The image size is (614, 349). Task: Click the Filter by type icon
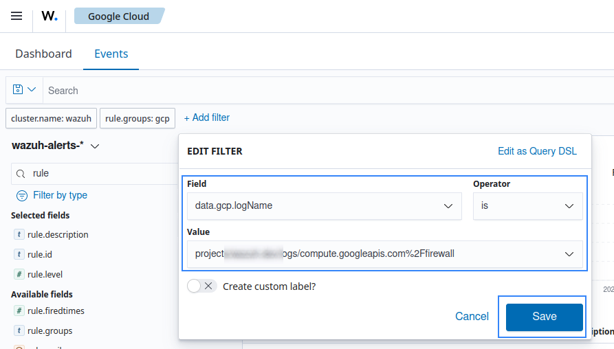22,195
